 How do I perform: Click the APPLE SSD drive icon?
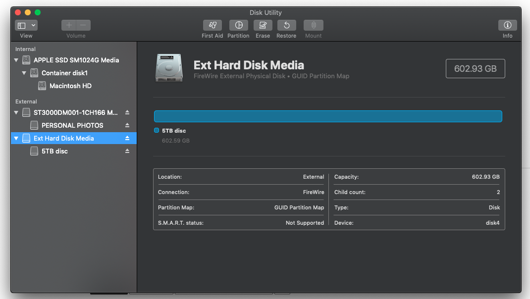coord(26,60)
